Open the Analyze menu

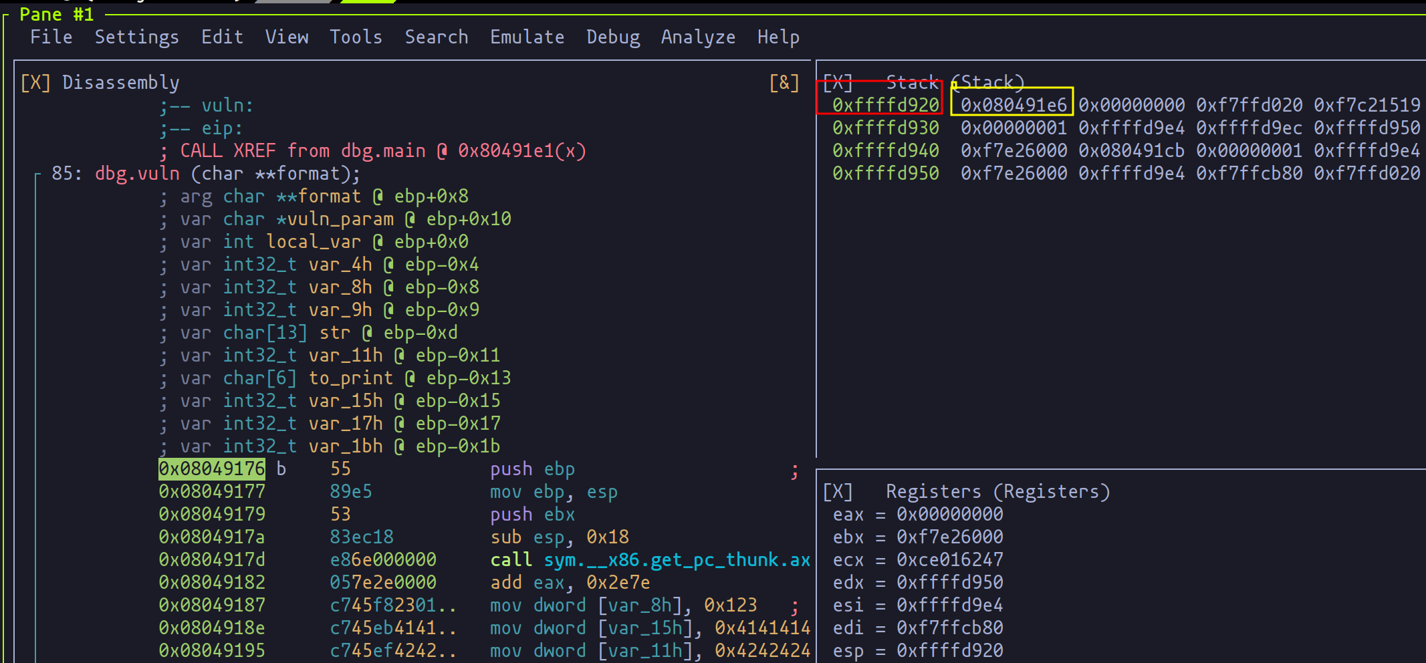tap(698, 37)
